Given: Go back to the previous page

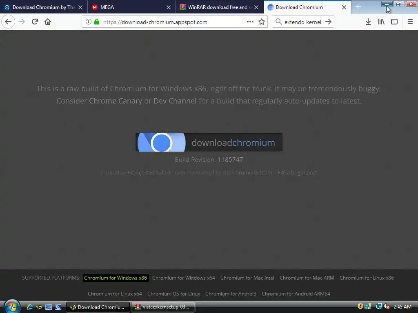Looking at the screenshot, I should pos(8,22).
